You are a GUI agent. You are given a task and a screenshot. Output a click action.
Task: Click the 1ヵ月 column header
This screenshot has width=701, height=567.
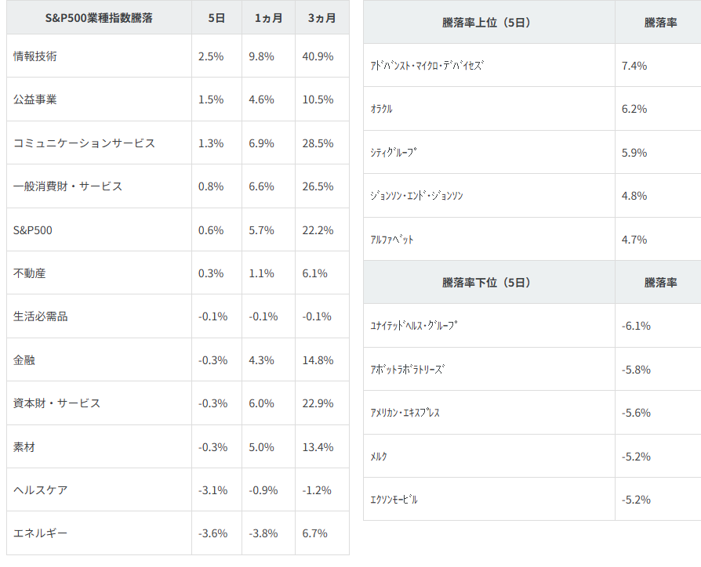pyautogui.click(x=268, y=18)
